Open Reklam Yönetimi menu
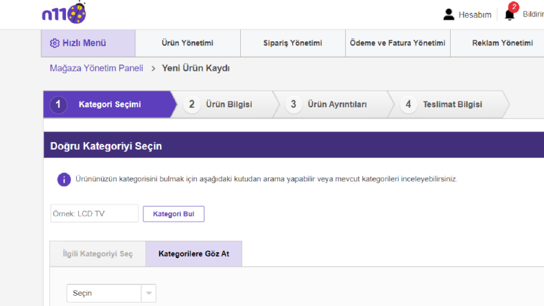Image resolution: width=544 pixels, height=306 pixels. 502,43
